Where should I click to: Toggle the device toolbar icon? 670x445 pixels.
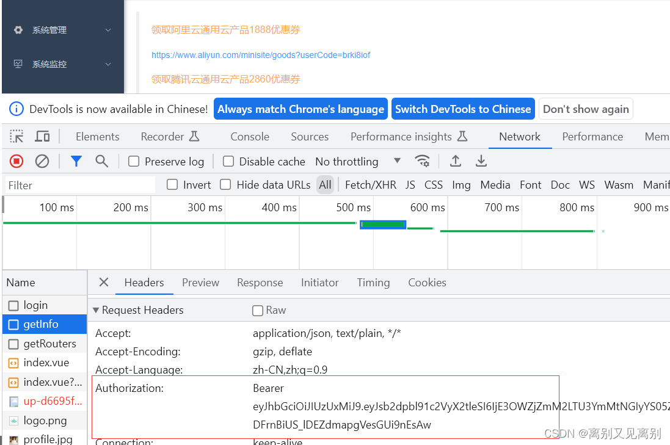click(x=42, y=137)
